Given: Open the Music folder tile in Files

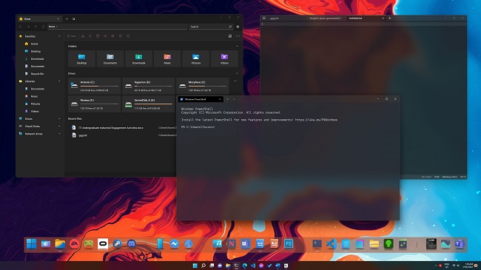Looking at the screenshot, I should (167, 58).
